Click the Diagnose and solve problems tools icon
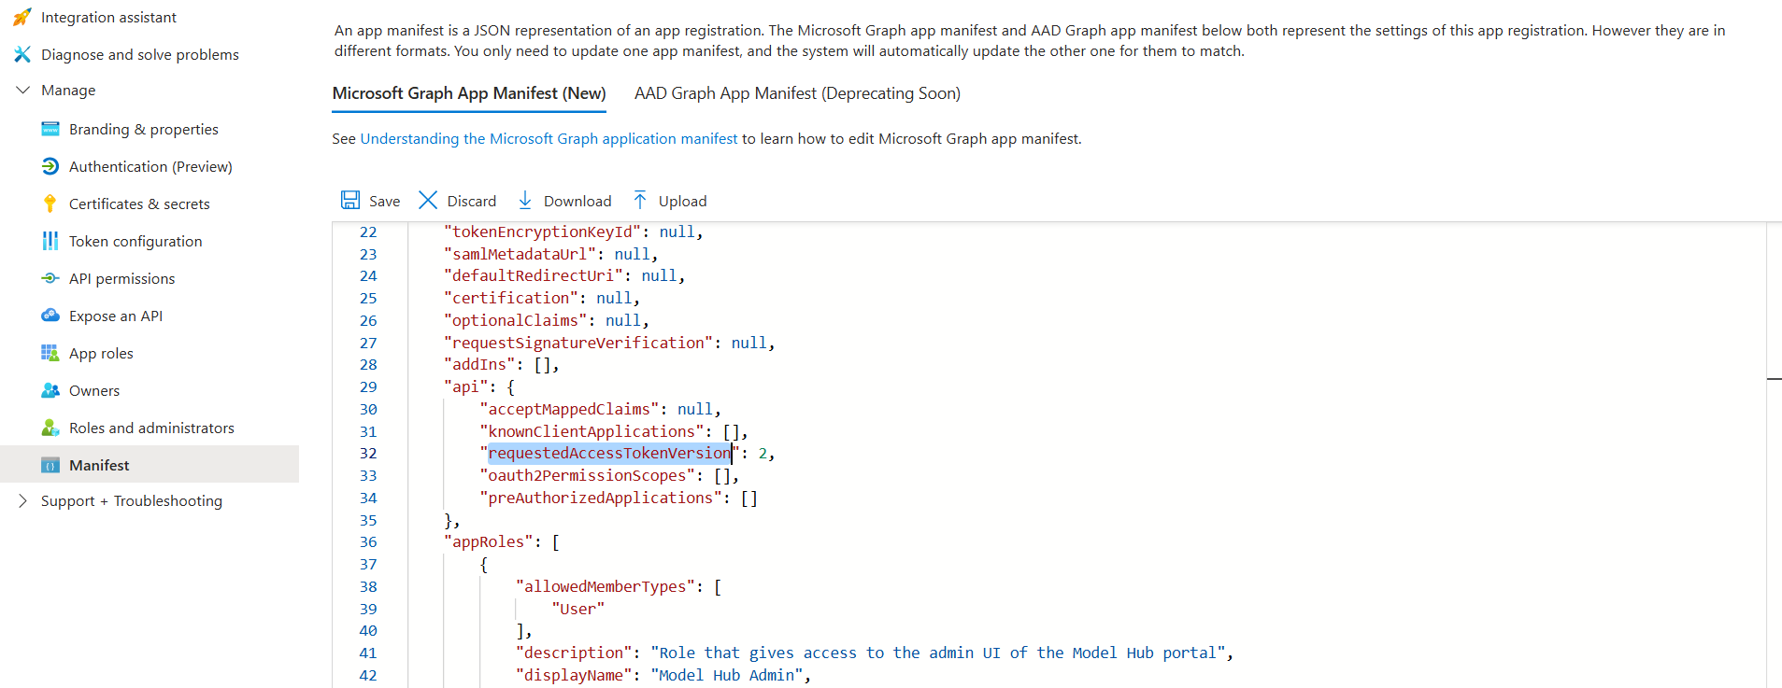This screenshot has height=688, width=1782. point(22,55)
